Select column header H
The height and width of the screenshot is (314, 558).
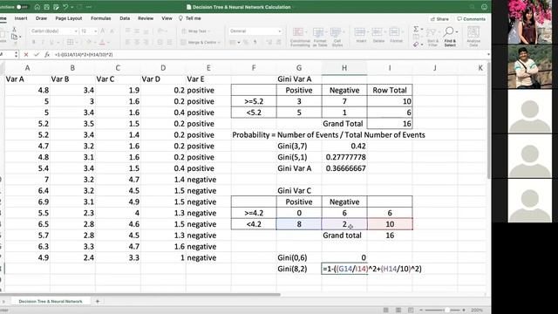(344, 68)
